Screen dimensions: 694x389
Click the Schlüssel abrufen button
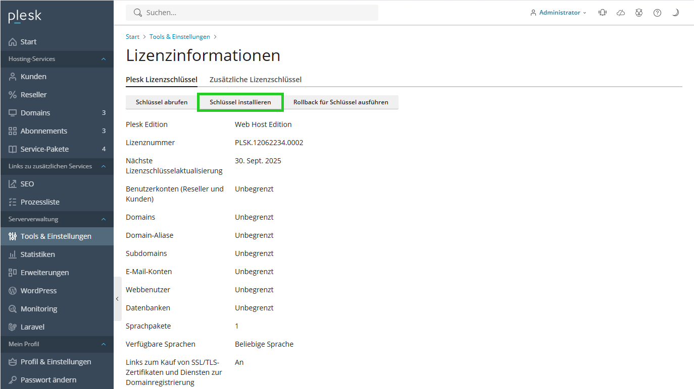162,102
